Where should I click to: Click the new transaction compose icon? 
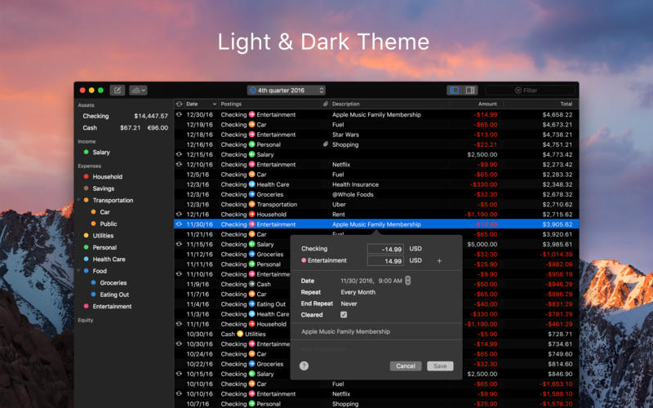coord(118,90)
